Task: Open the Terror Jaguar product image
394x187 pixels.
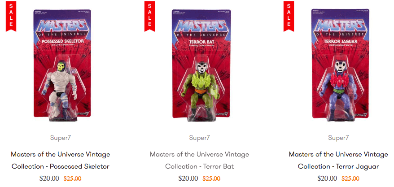Action: pos(341,65)
